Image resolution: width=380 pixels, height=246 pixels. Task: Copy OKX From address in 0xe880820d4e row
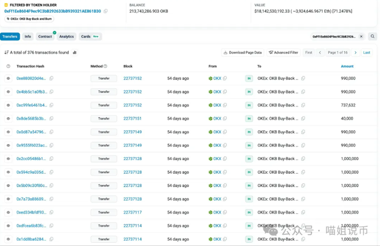225,78
